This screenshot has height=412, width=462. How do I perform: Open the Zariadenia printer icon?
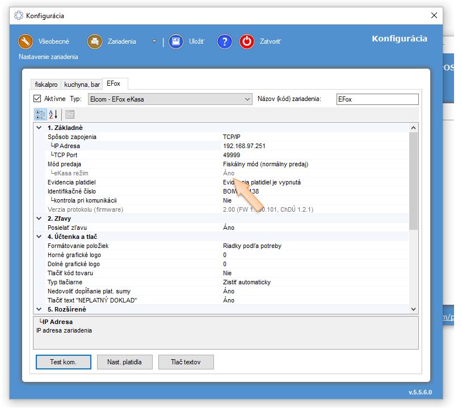click(94, 41)
